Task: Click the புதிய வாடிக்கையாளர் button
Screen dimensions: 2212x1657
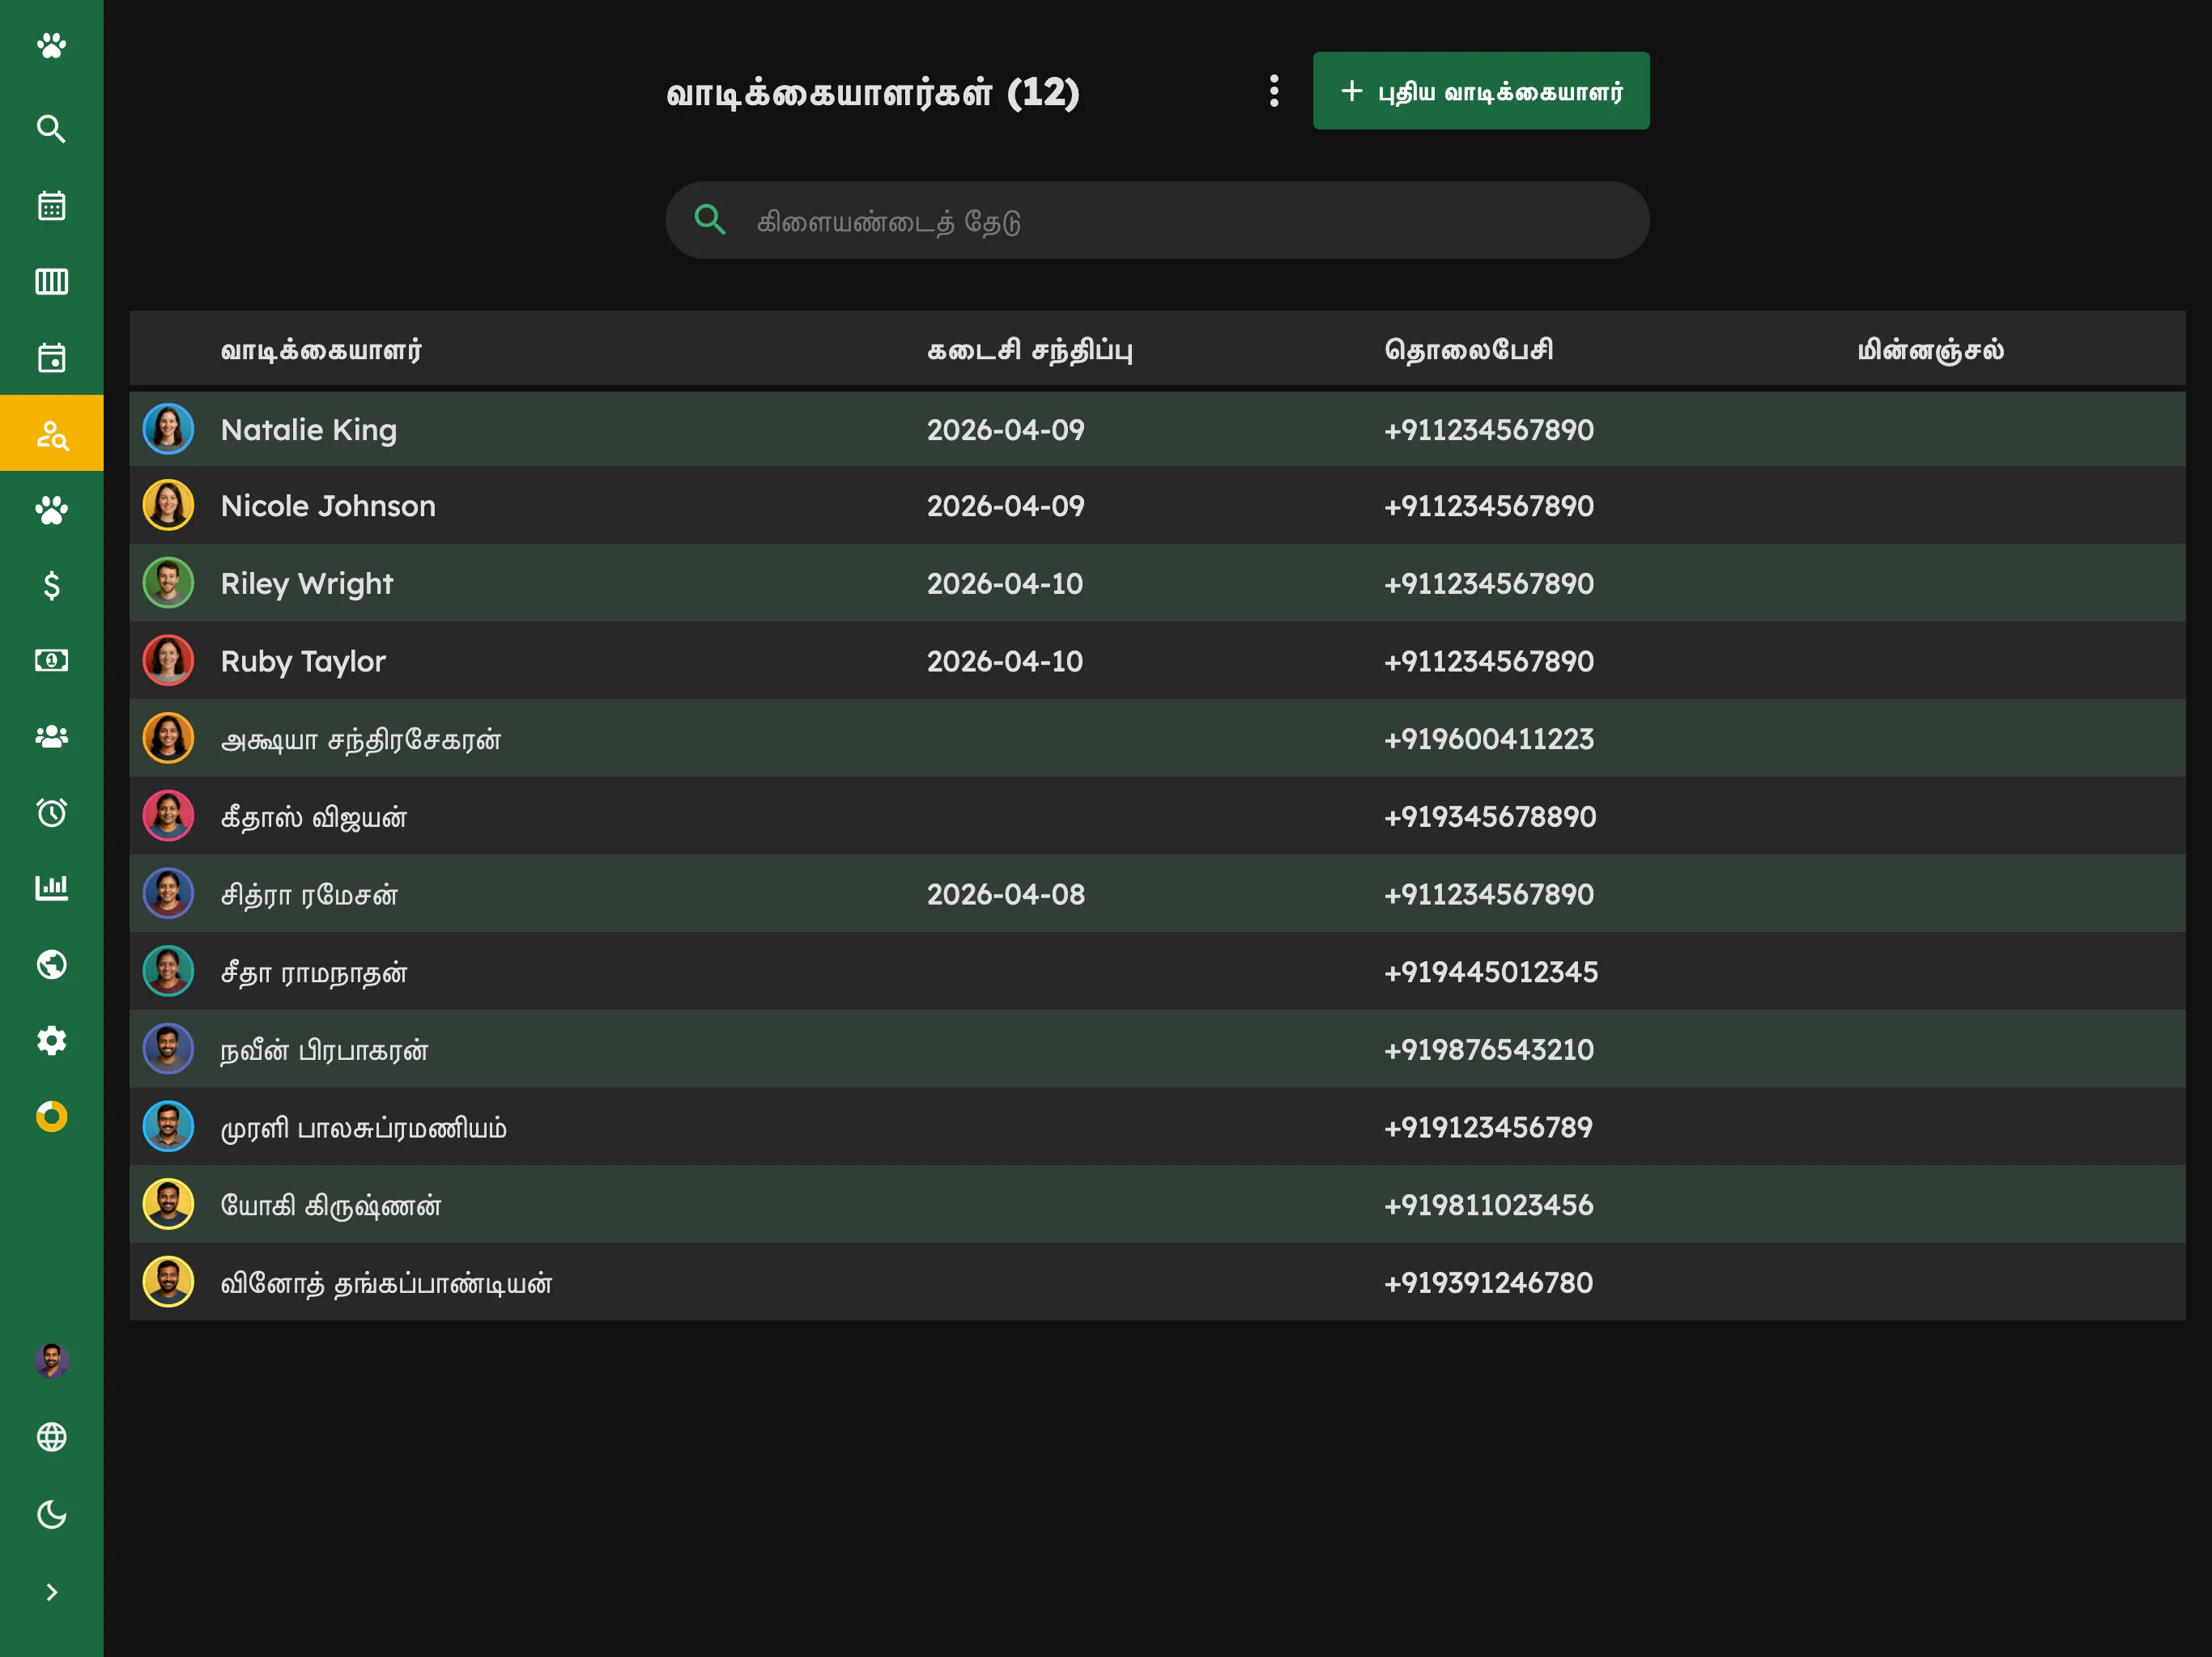Action: (x=1481, y=91)
